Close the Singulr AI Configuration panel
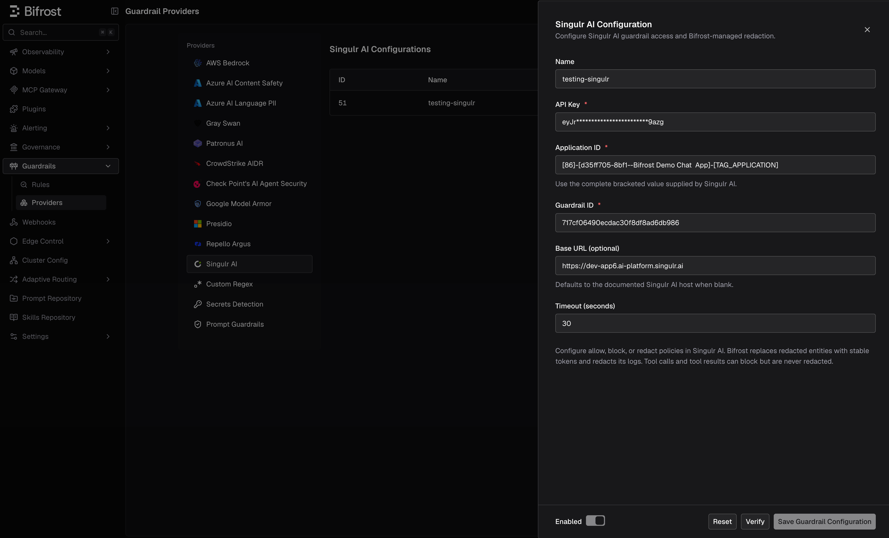The height and width of the screenshot is (538, 889). click(x=867, y=30)
